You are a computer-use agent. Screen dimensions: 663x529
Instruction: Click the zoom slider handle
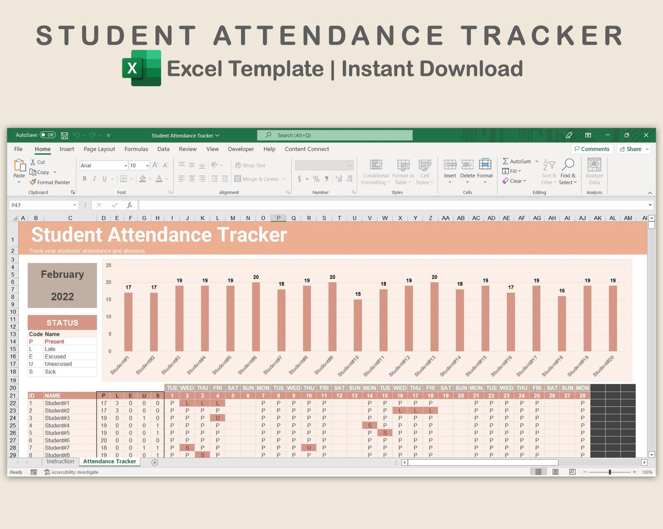coord(610,472)
